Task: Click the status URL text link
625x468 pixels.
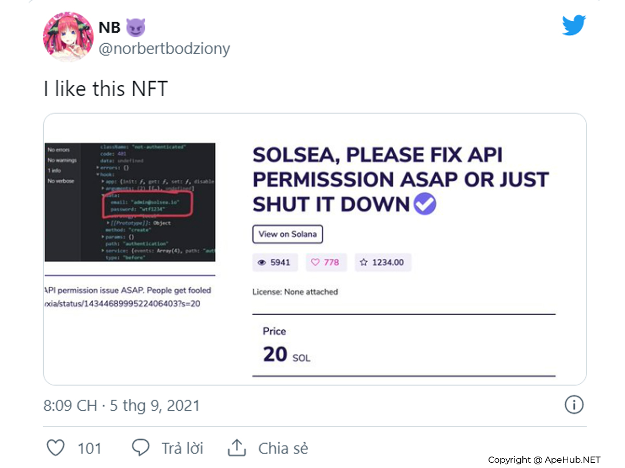Action: click(x=122, y=304)
